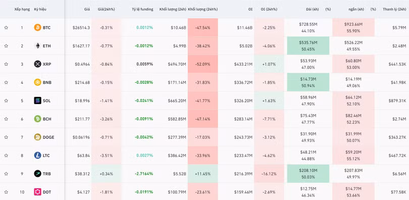Star DOGE as a favorite
409x200 pixels.
[x=6, y=137]
